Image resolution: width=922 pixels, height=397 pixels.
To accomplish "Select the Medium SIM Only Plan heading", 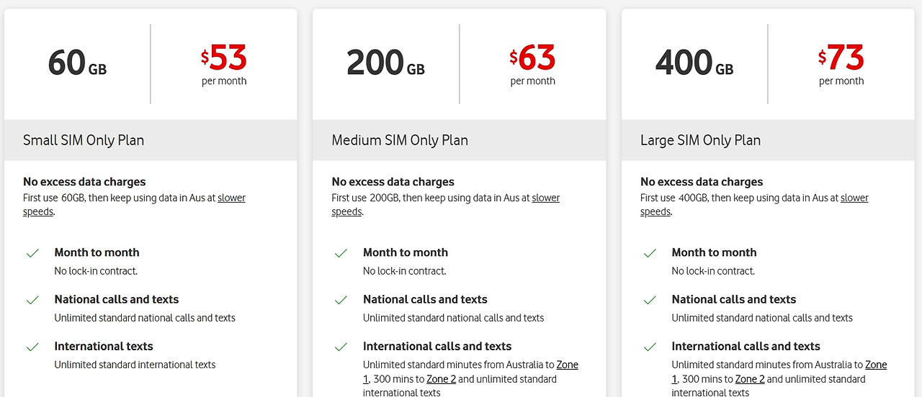I will point(400,140).
